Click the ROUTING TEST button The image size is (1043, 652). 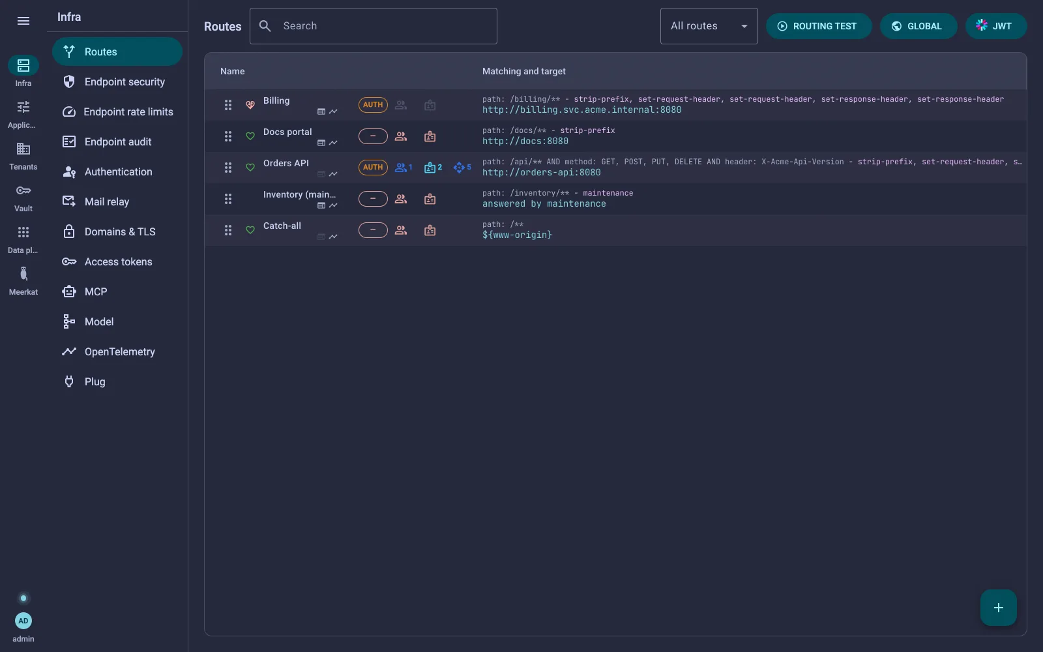[x=819, y=26]
